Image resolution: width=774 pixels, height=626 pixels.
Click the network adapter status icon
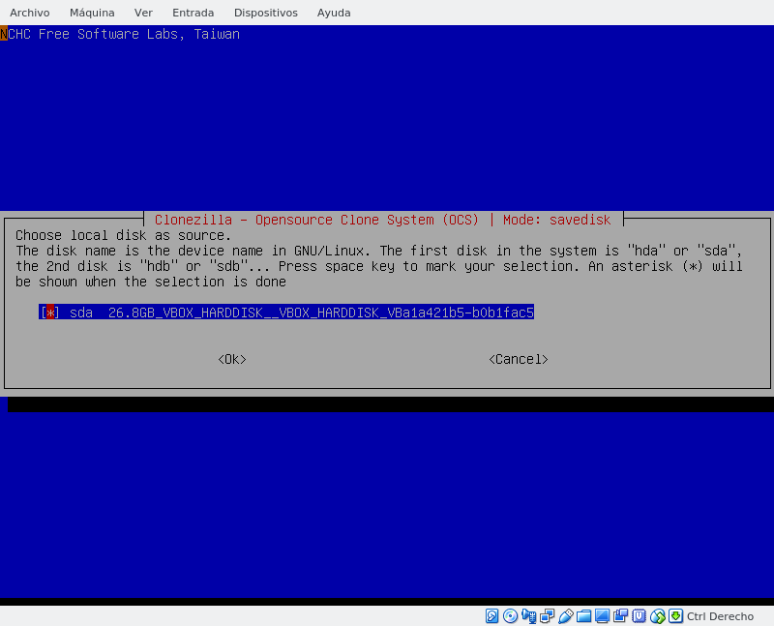click(x=547, y=616)
